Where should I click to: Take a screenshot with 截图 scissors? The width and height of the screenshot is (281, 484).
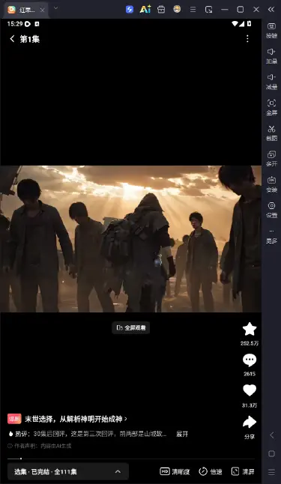pyautogui.click(x=271, y=133)
